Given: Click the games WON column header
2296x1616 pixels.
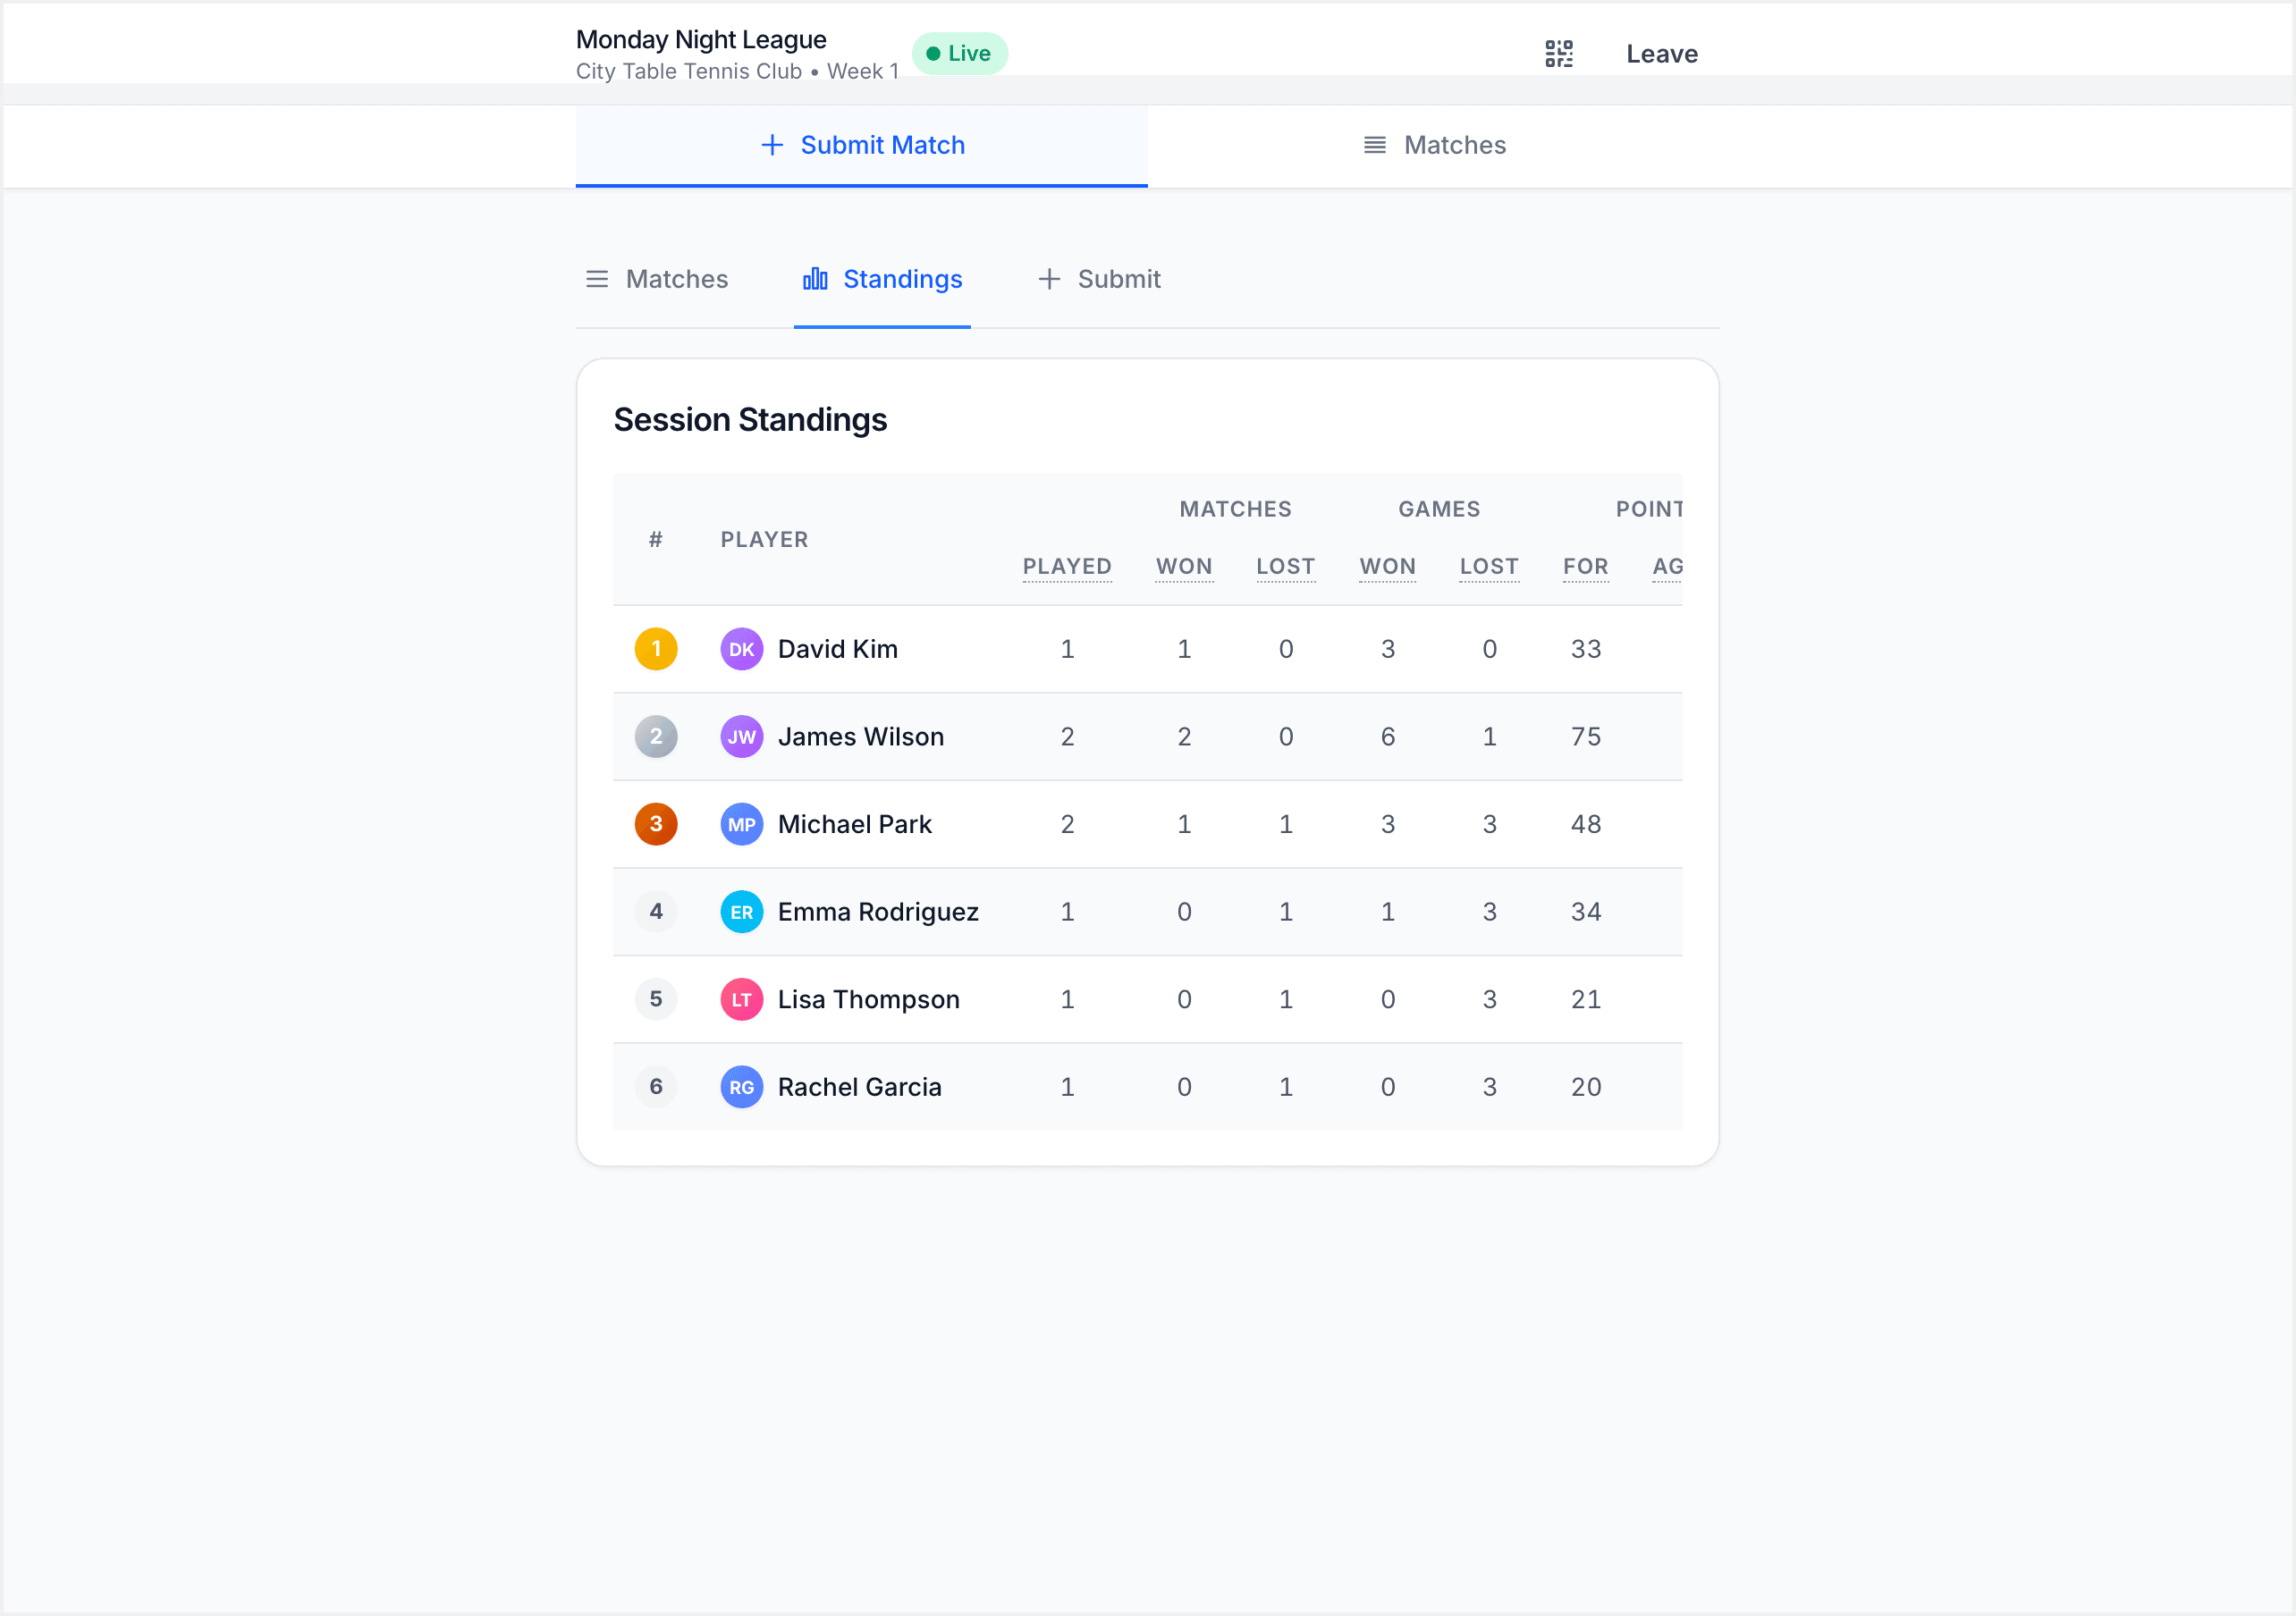Looking at the screenshot, I should pos(1387,567).
